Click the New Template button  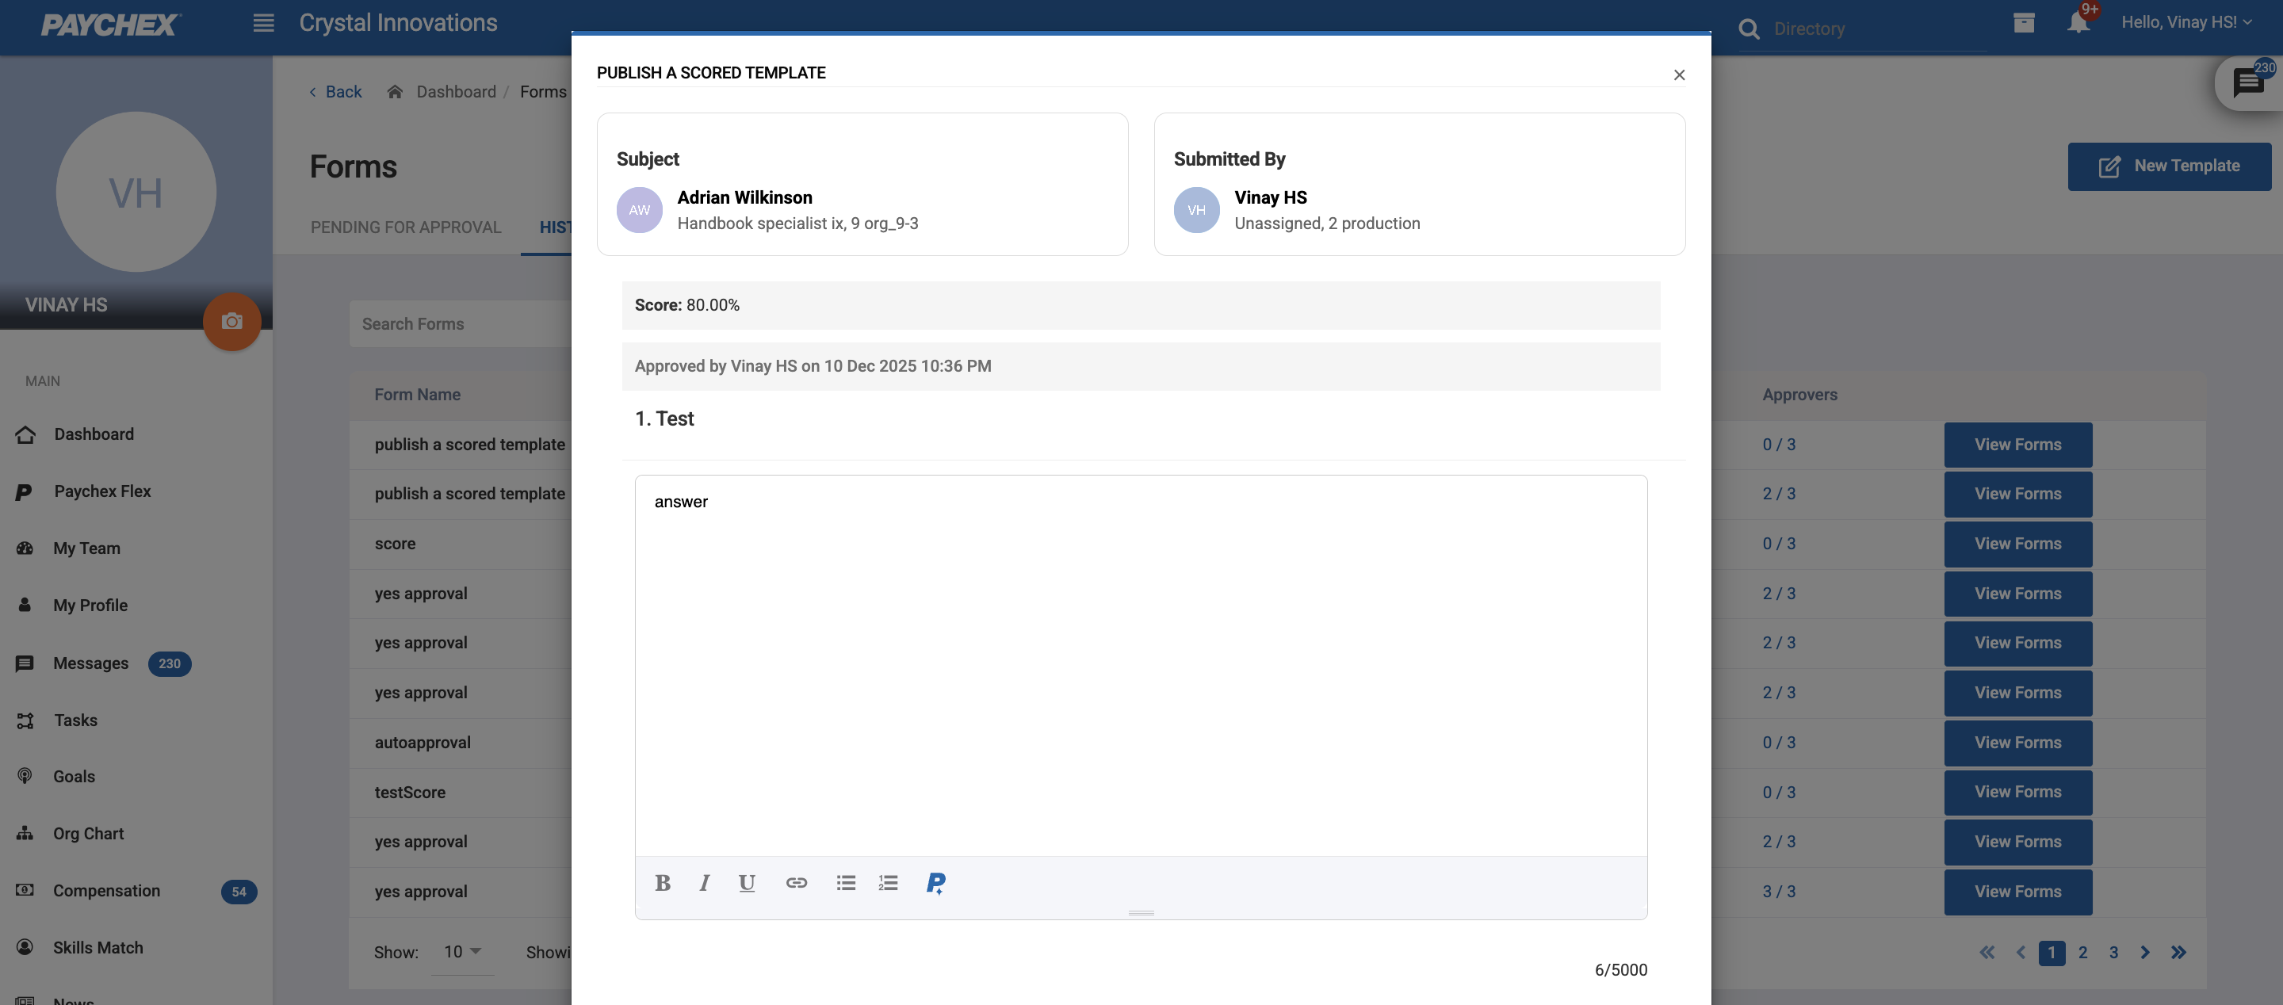(2169, 166)
